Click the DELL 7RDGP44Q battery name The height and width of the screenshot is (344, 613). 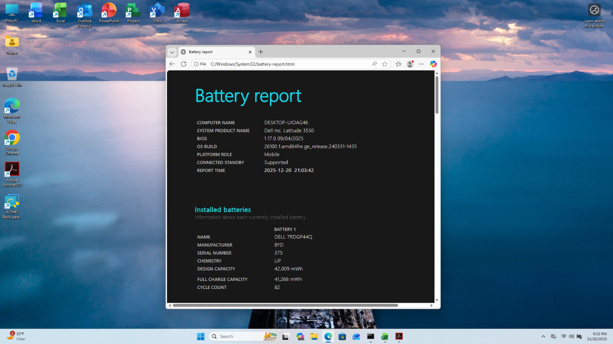click(293, 237)
